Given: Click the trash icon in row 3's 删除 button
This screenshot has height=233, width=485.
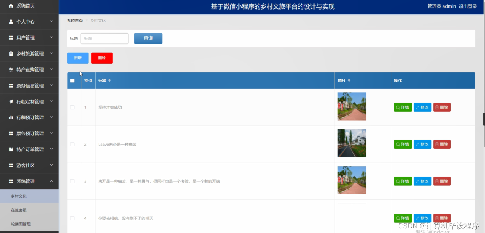Looking at the screenshot, I should click(x=437, y=181).
